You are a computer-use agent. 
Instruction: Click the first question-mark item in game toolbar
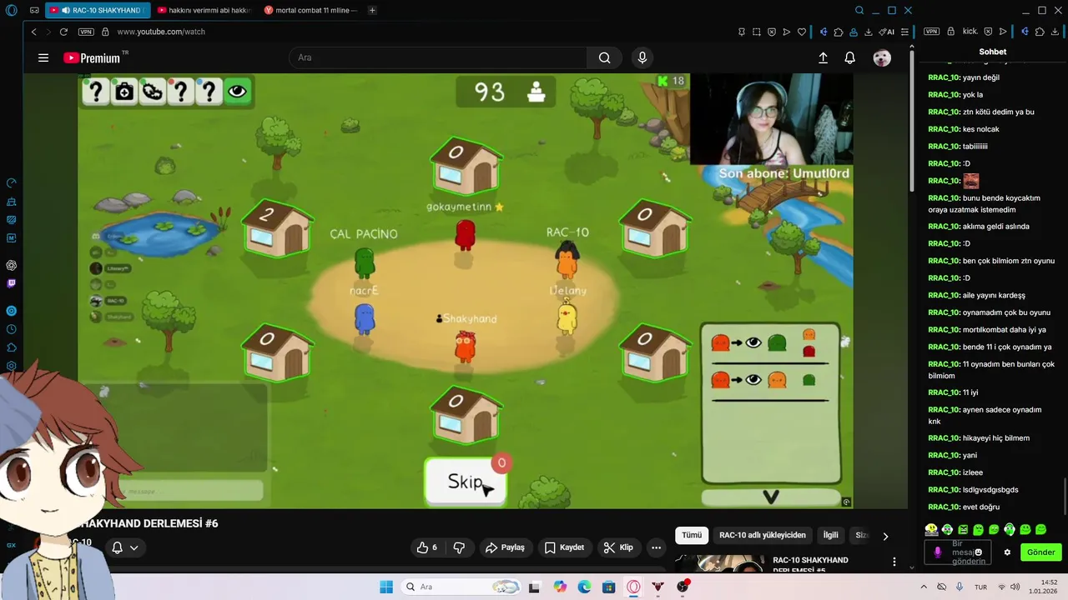(96, 92)
